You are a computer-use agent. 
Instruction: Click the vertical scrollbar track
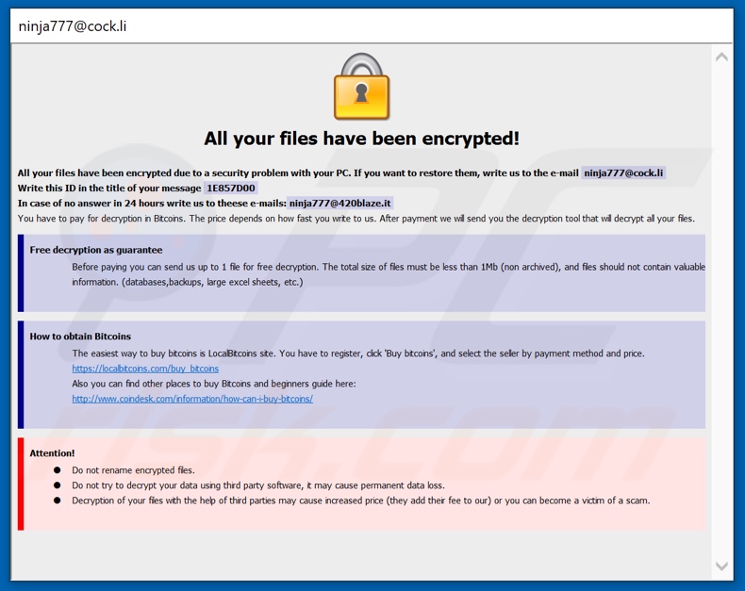click(721, 311)
